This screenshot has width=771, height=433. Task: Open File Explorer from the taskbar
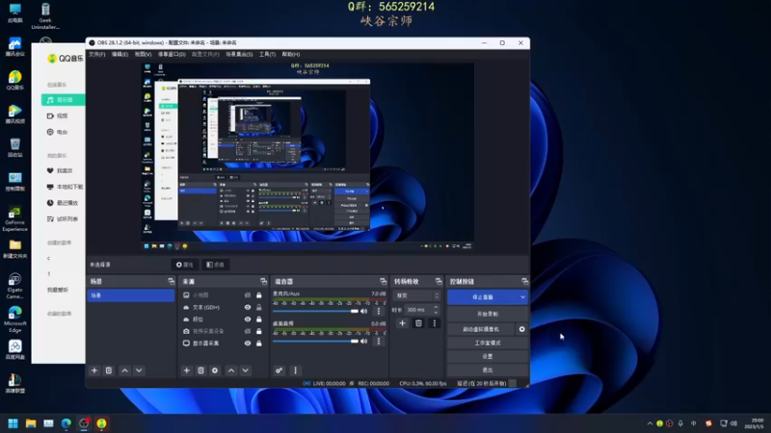coord(31,423)
